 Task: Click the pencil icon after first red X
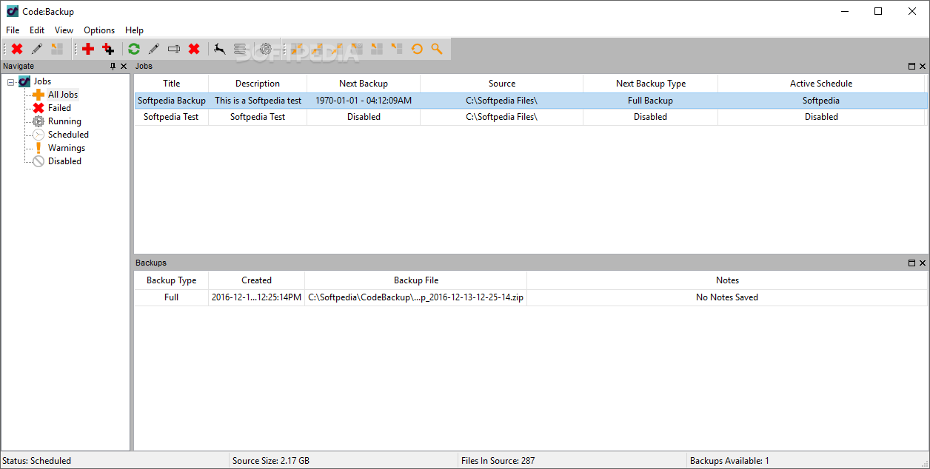pos(37,49)
